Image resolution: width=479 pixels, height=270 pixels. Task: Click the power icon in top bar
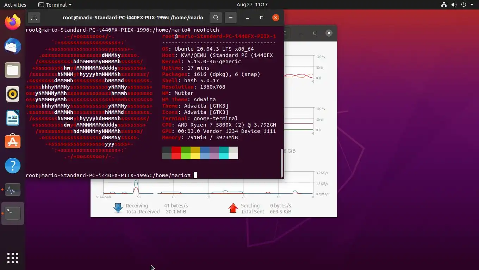click(x=464, y=5)
